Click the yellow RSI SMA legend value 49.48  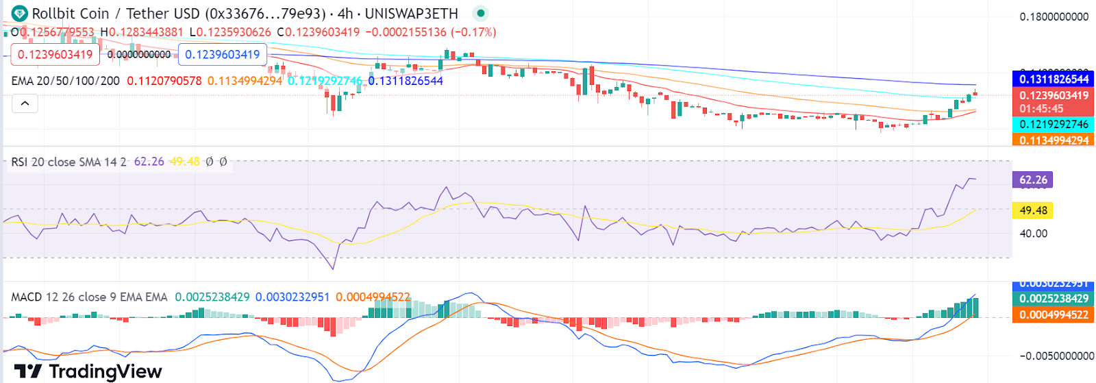point(184,162)
